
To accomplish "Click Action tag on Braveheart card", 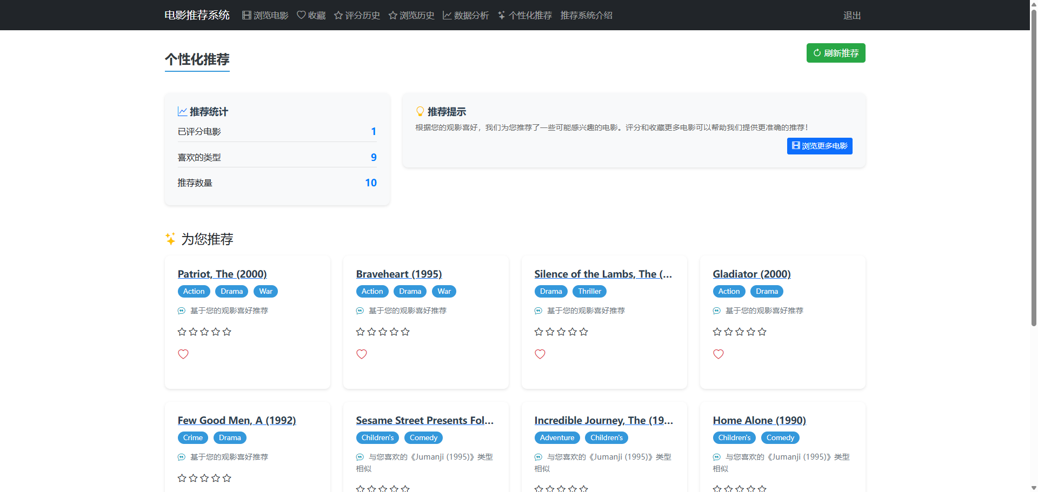I will [x=372, y=291].
